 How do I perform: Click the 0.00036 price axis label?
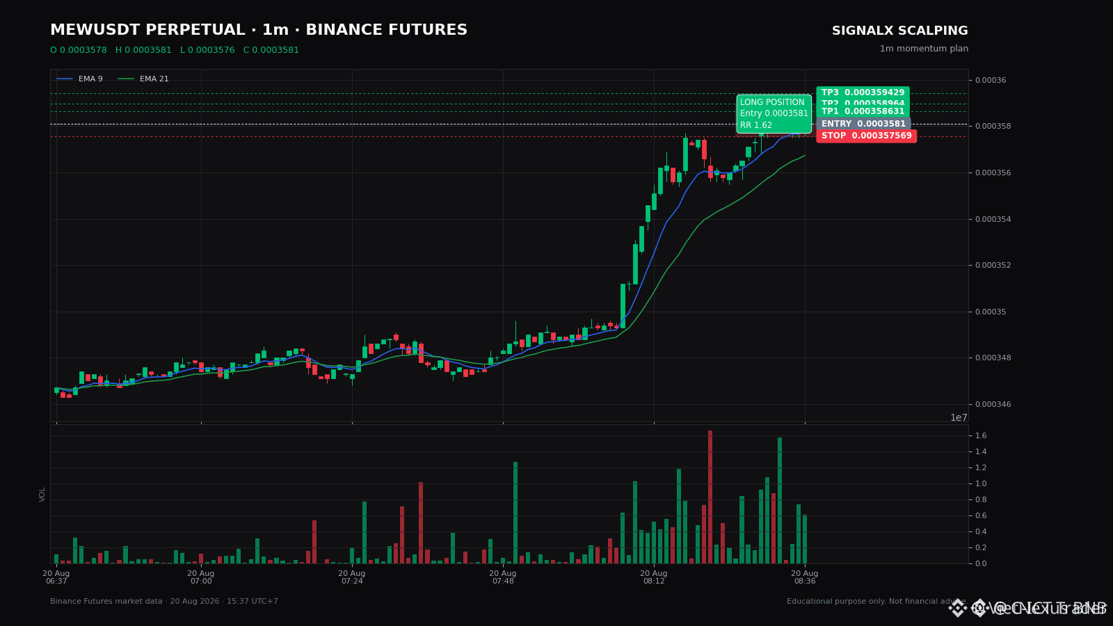point(991,80)
